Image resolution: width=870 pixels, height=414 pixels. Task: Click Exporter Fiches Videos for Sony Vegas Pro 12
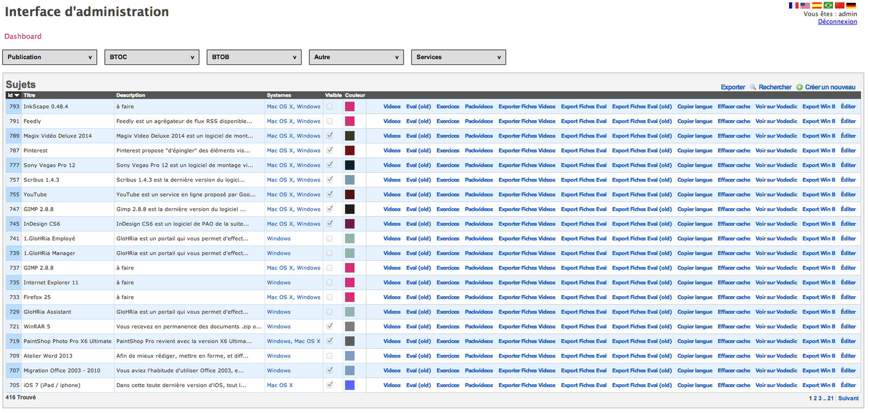[x=527, y=165]
